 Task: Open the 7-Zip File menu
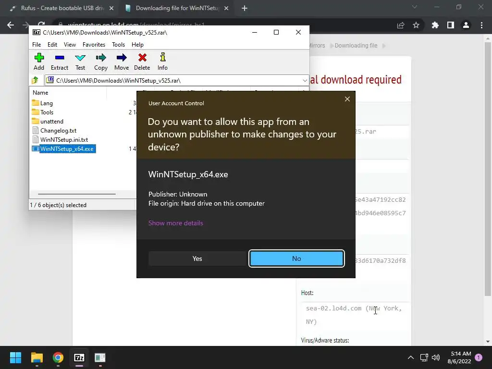pyautogui.click(x=37, y=45)
